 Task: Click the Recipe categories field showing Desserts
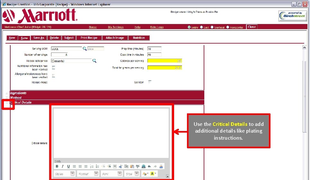pos(71,61)
